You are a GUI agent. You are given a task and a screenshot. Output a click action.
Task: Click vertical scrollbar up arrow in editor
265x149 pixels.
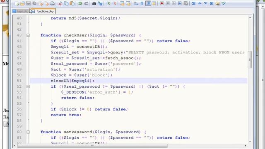coord(250,17)
